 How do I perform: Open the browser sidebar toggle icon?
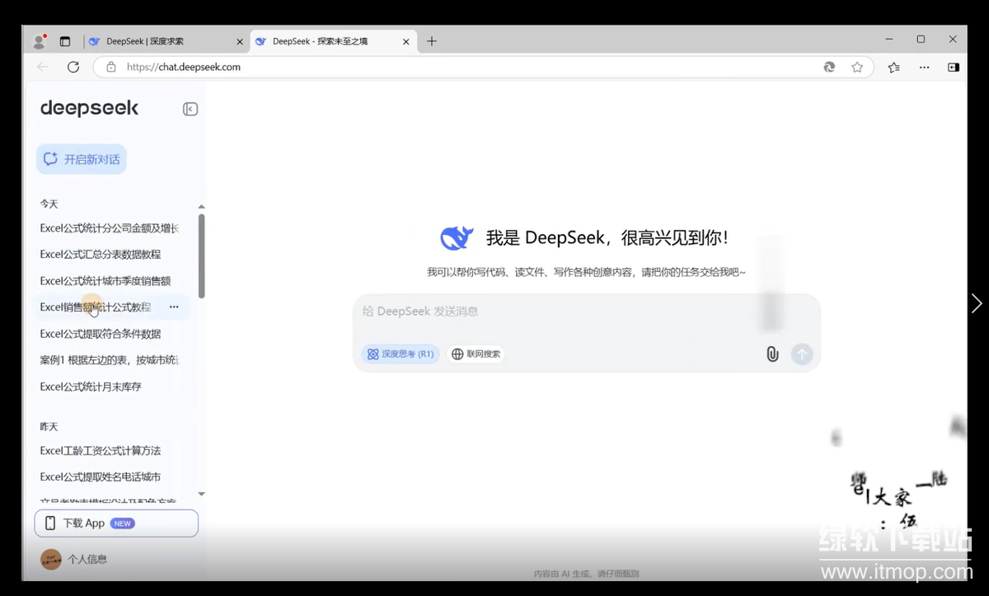pyautogui.click(x=954, y=67)
